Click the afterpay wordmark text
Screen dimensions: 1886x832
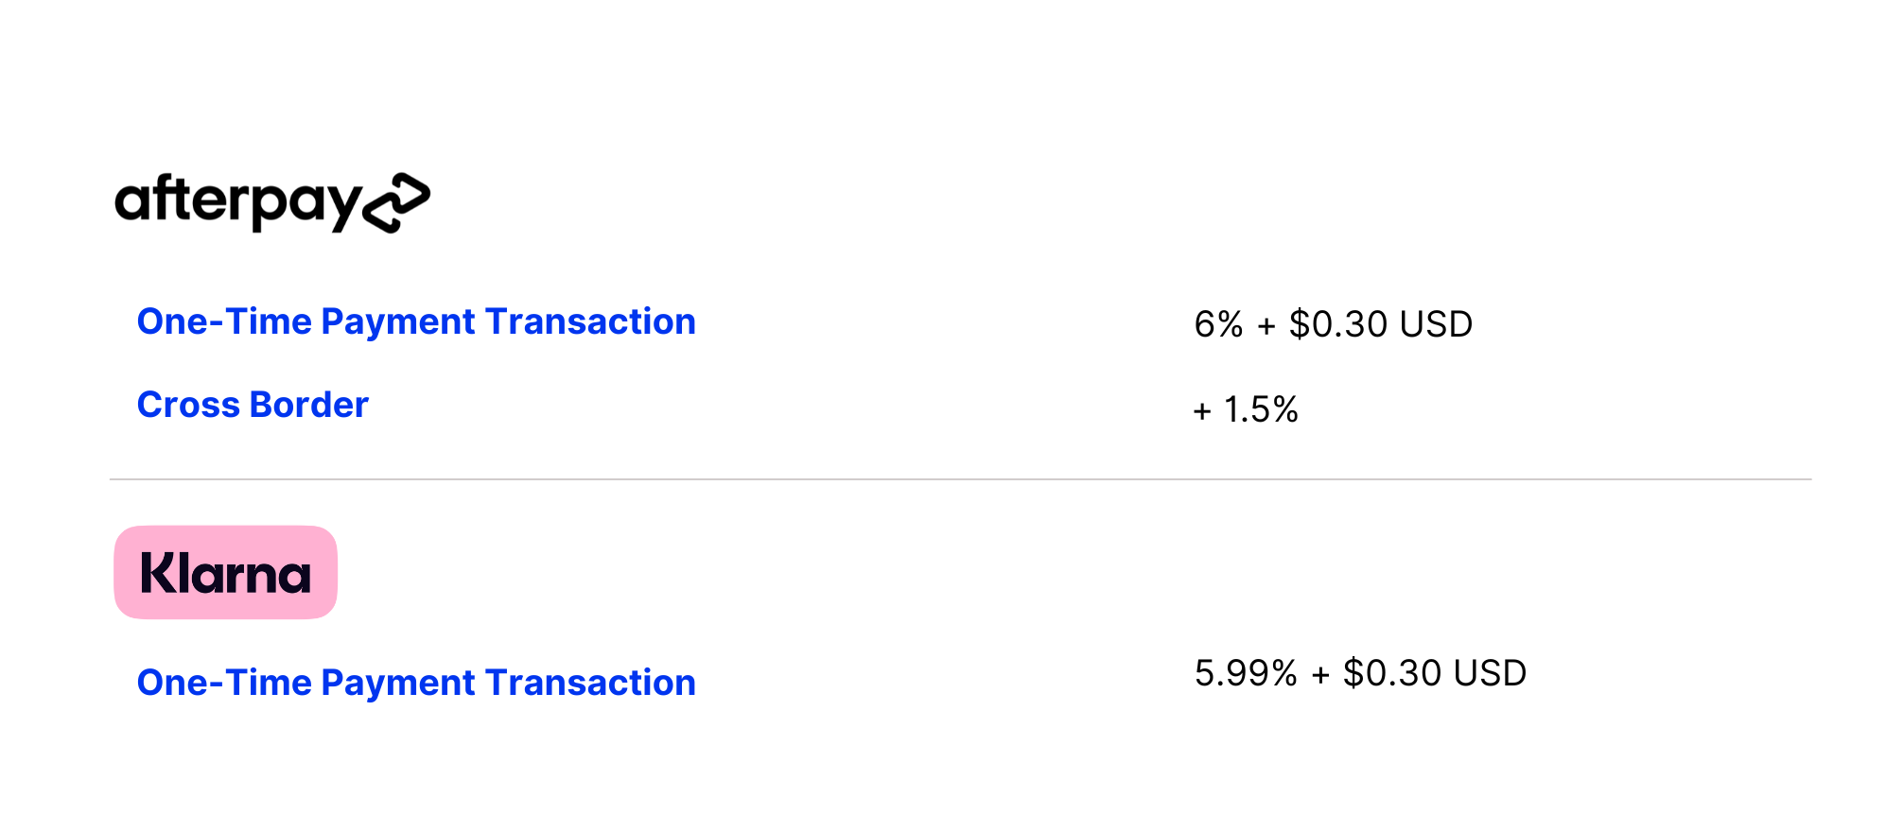[238, 202]
